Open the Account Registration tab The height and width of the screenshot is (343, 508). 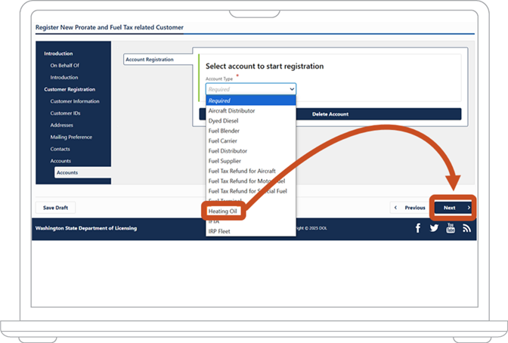pos(158,59)
